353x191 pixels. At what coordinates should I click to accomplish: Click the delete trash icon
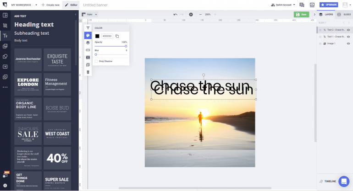(88, 72)
